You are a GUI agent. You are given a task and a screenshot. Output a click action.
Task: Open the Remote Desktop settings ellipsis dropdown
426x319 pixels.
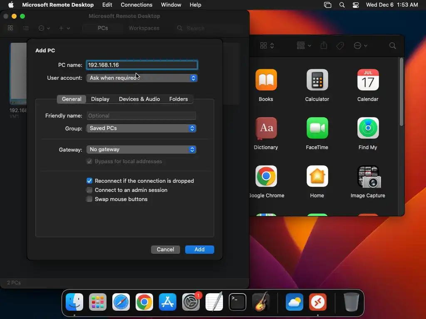[44, 28]
